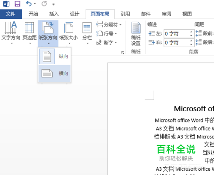Click the document heading starting with Microsoft

(x=194, y=109)
